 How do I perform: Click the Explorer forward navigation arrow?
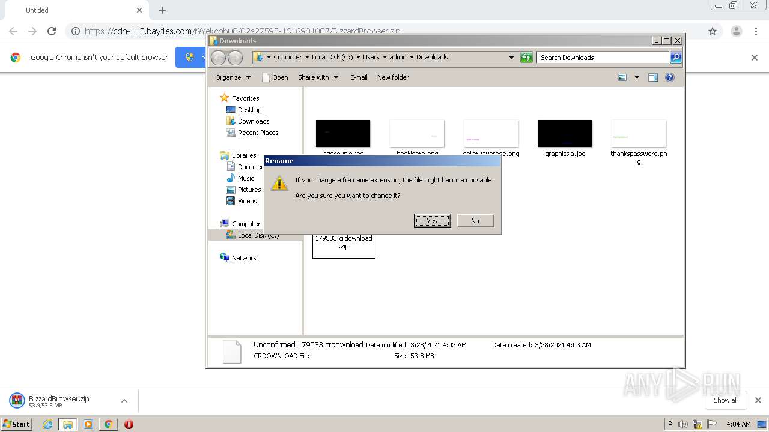tap(235, 58)
